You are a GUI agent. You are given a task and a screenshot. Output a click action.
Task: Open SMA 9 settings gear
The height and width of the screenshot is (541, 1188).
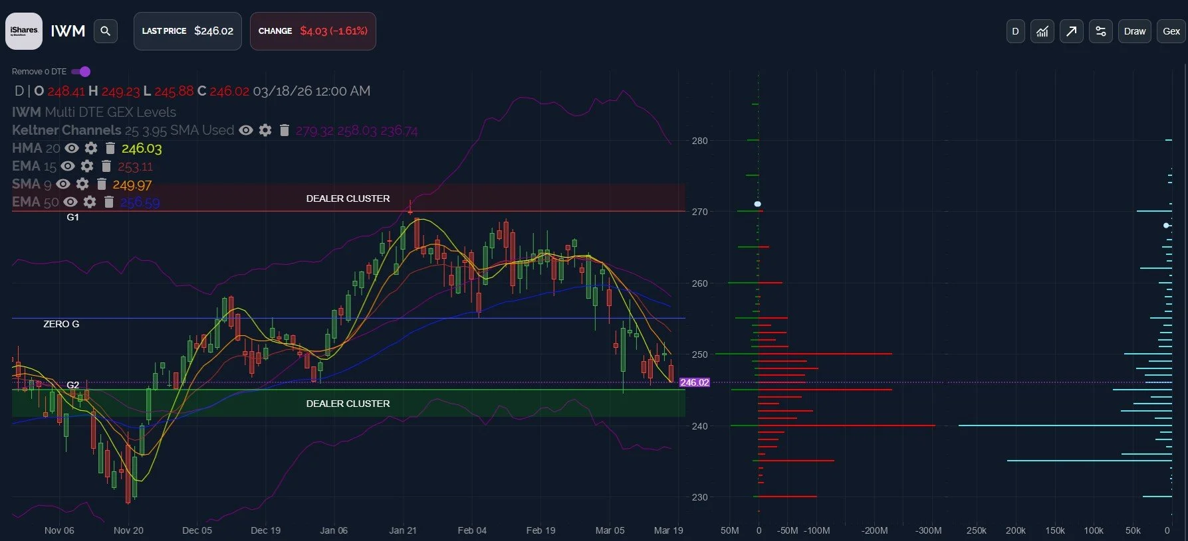(x=82, y=184)
